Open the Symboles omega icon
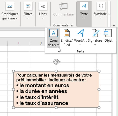The image size is (118, 116). click(101, 6)
